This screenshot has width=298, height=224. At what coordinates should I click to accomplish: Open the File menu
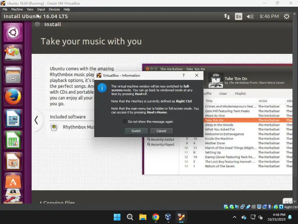[5, 9]
